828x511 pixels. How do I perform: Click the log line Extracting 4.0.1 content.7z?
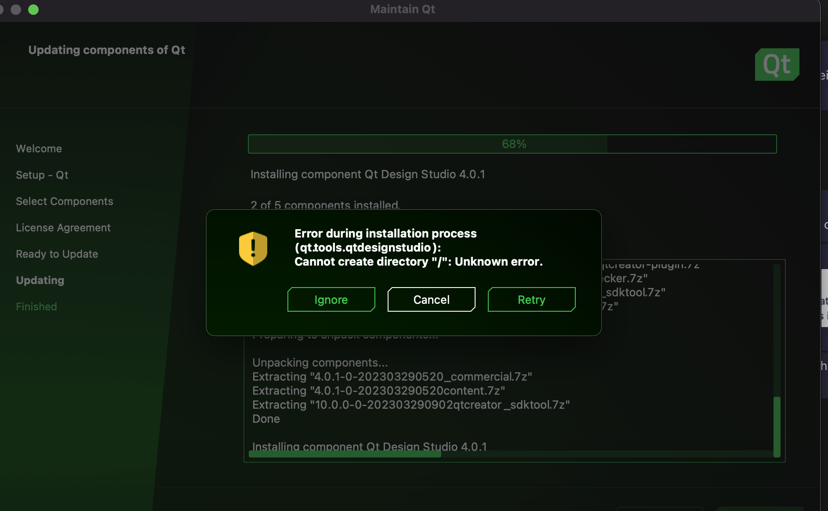(x=378, y=391)
